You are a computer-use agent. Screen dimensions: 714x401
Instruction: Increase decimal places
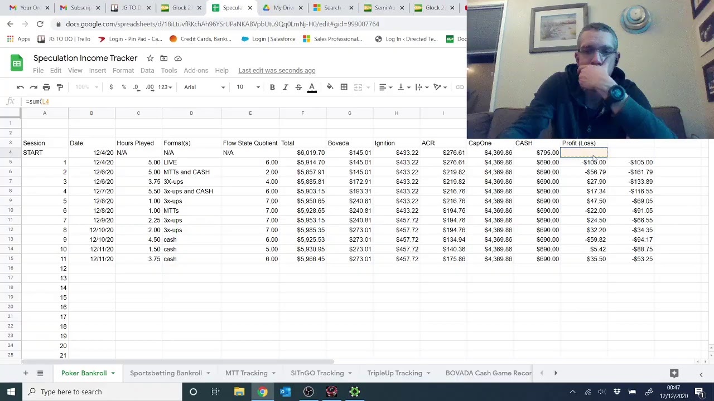[150, 87]
